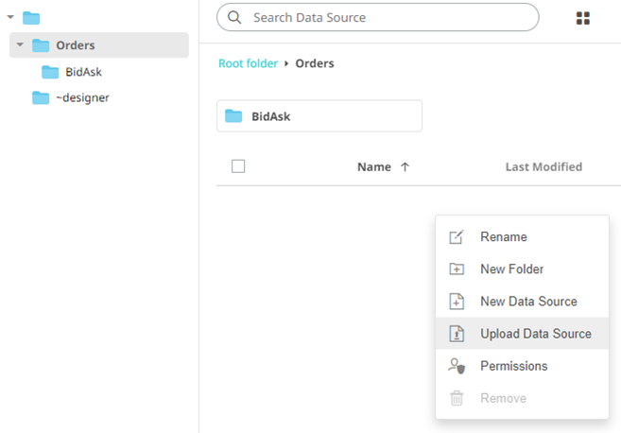Collapse the root folder tree arrow

click(10, 17)
